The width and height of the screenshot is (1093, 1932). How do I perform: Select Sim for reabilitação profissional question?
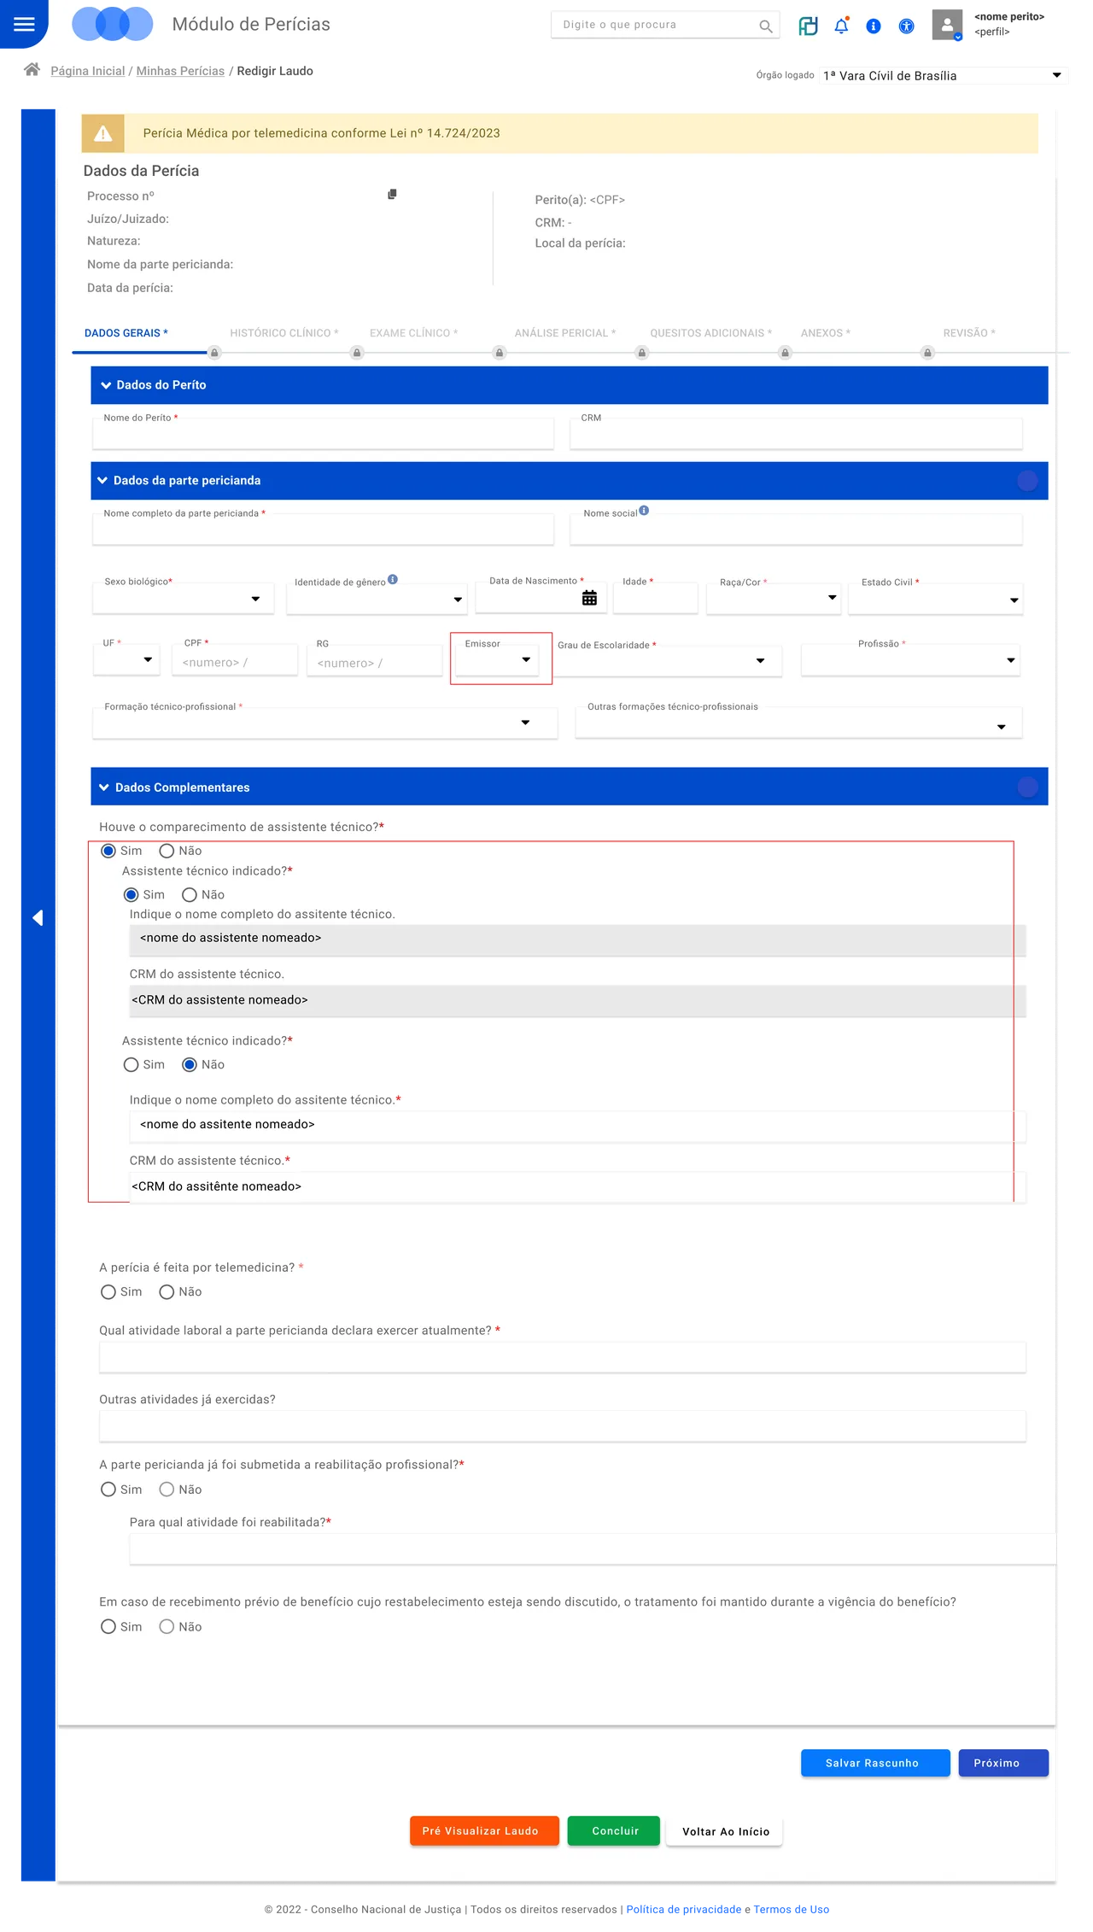click(x=108, y=1490)
